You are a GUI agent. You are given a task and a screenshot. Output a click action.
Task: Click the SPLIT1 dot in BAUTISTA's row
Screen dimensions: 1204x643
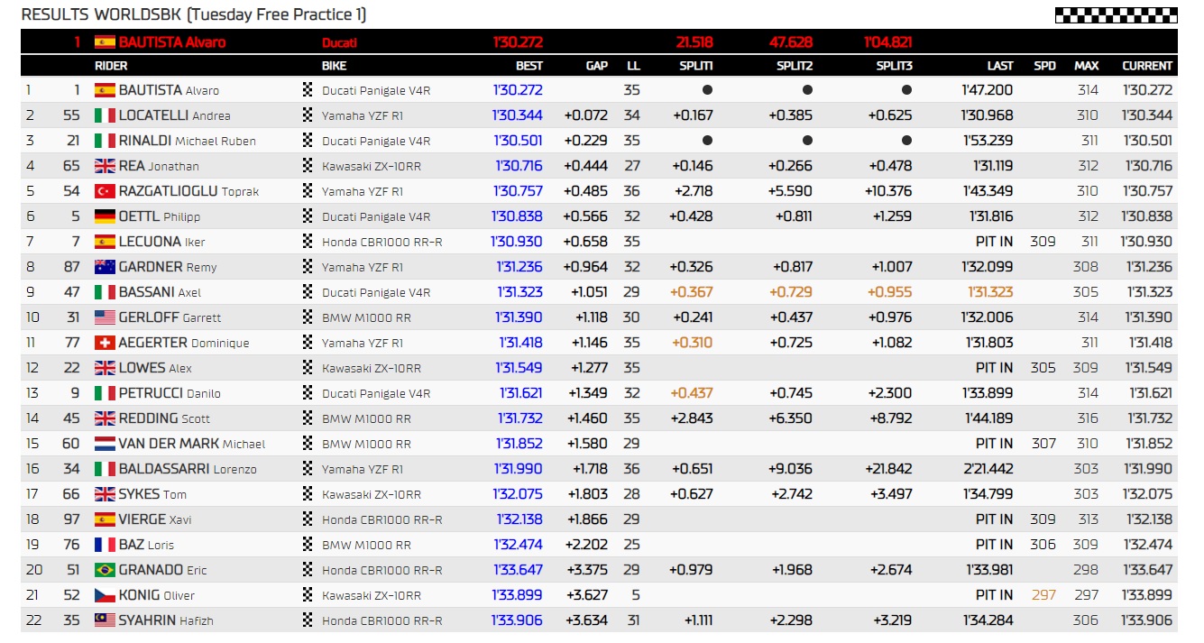[708, 90]
